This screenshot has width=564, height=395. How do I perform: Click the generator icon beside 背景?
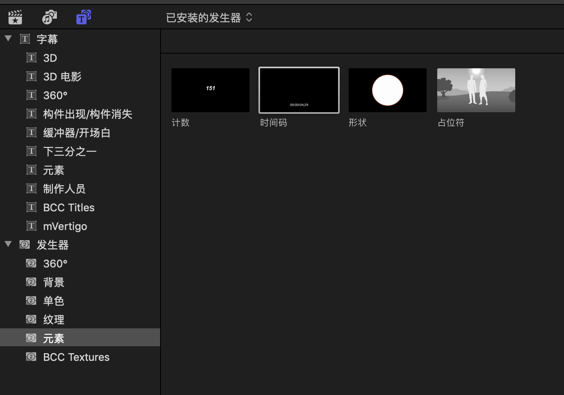coord(31,282)
